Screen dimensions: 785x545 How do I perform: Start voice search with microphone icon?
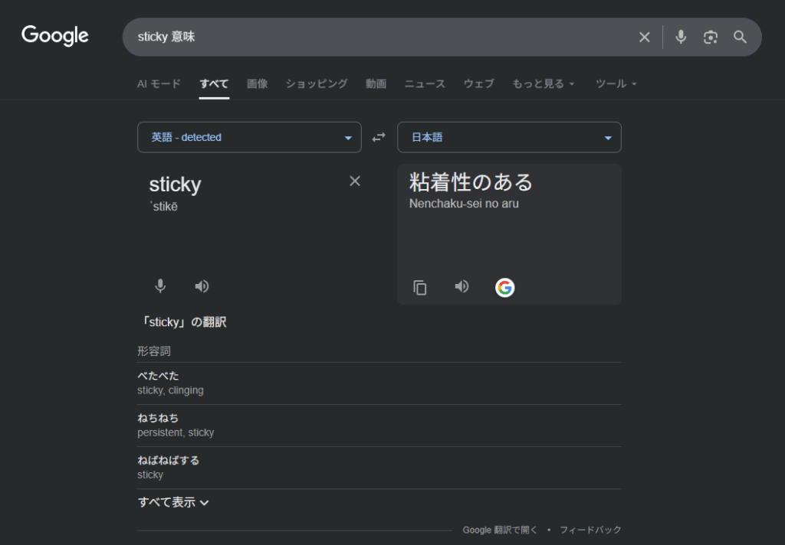pyautogui.click(x=681, y=37)
